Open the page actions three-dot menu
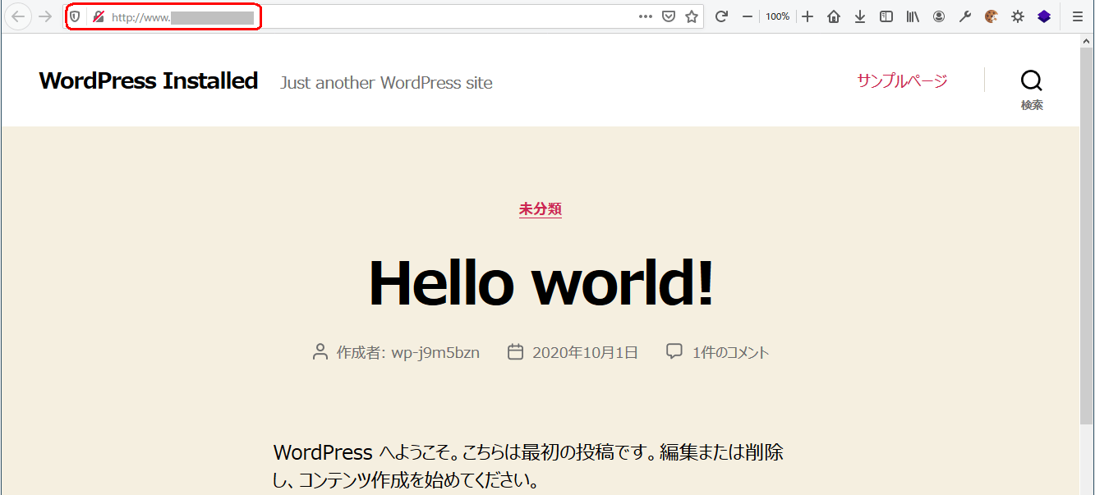Viewport: 1095px width, 495px height. pos(646,16)
